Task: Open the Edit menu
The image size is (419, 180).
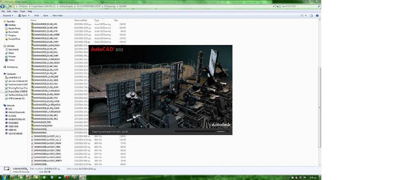Action: pyautogui.click(x=9, y=12)
